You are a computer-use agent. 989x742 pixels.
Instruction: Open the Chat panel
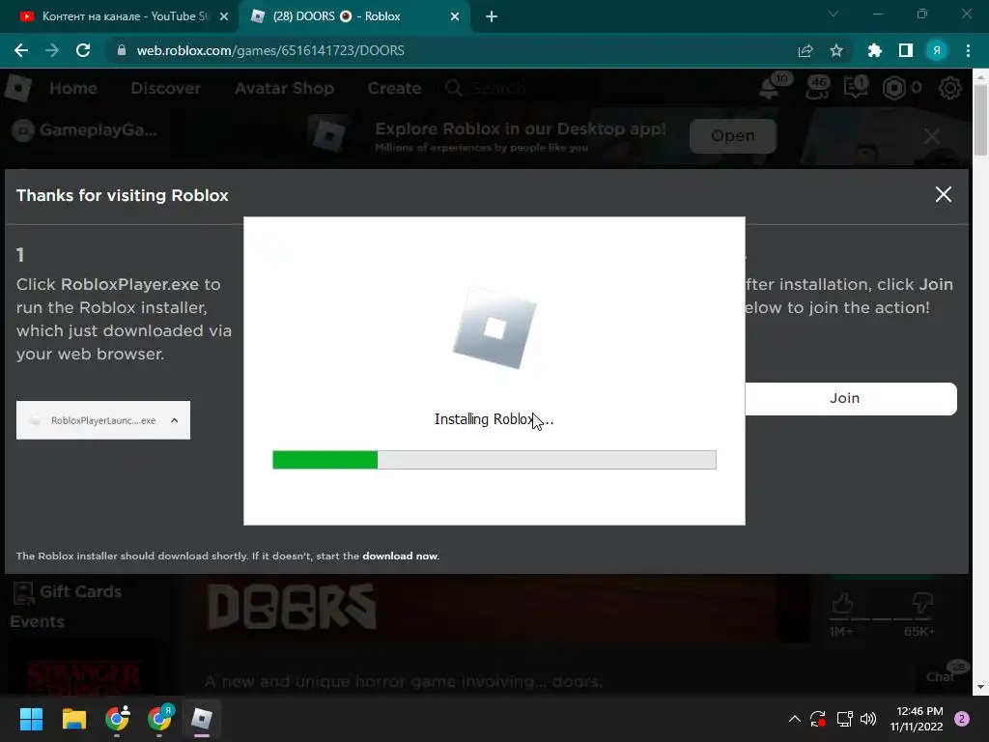942,675
